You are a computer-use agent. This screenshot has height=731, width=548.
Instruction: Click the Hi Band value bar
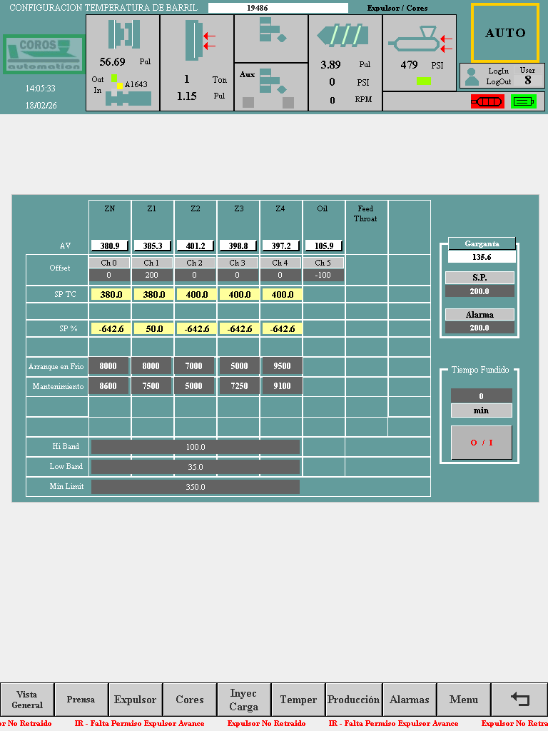pos(196,447)
